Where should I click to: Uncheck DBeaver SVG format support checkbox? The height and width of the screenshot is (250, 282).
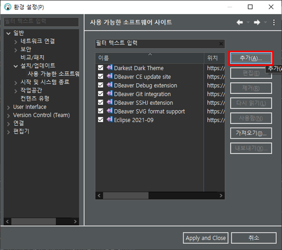(x=101, y=111)
